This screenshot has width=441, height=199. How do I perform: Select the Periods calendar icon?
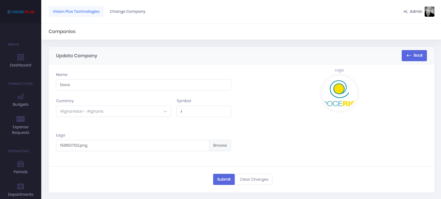pos(21,164)
